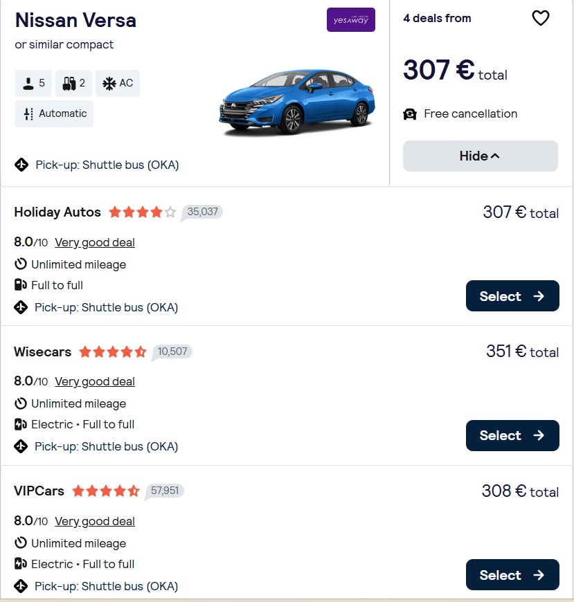574x602 pixels.
Task: Click the AC snowflake icon
Action: click(109, 83)
